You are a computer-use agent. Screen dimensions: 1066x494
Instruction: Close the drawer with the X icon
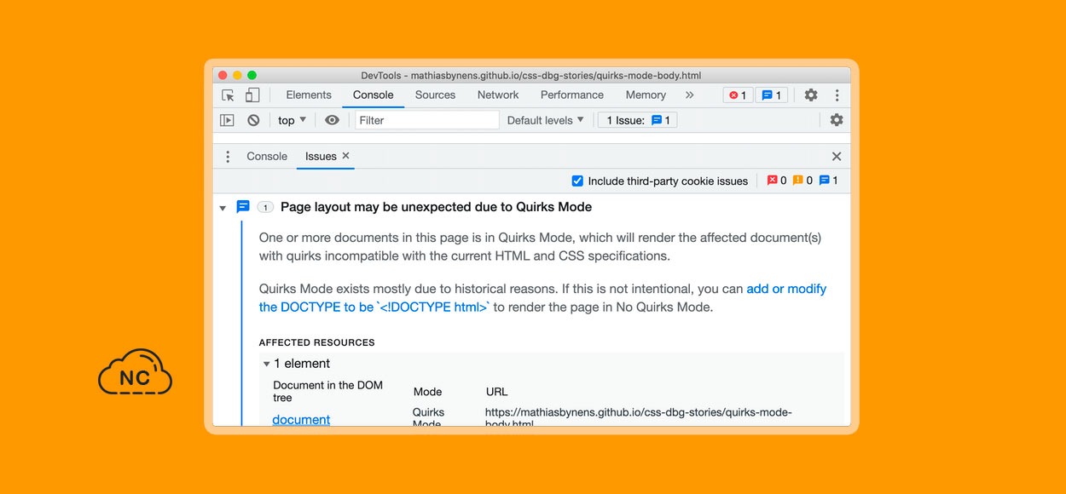click(837, 157)
